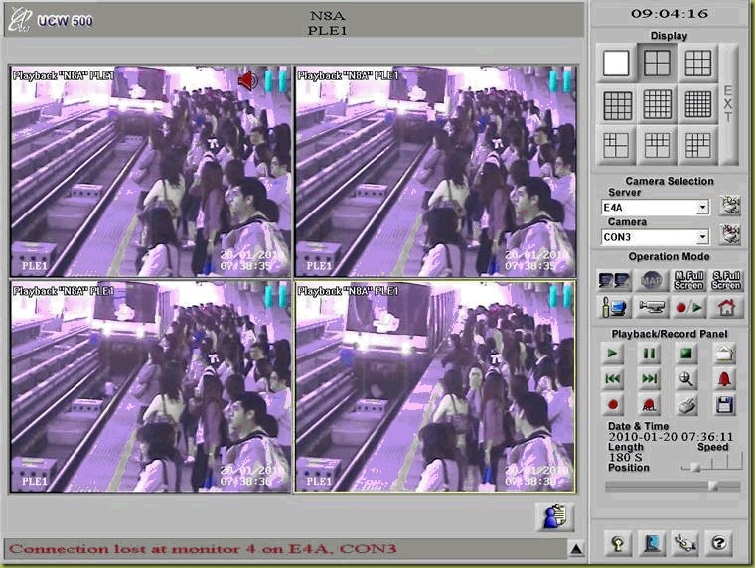
Task: Start playback with the green Play button
Action: [613, 354]
